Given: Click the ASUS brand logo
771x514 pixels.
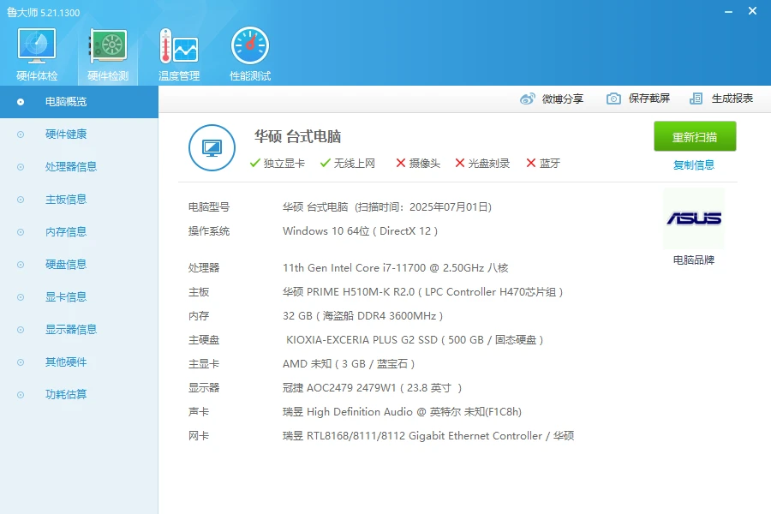Looking at the screenshot, I should (694, 218).
